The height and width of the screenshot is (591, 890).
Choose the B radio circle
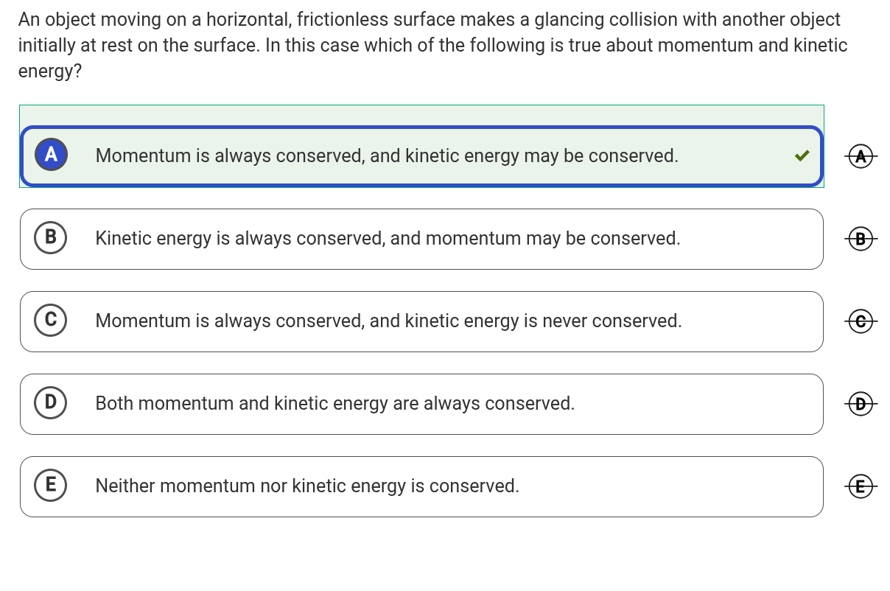pos(51,237)
